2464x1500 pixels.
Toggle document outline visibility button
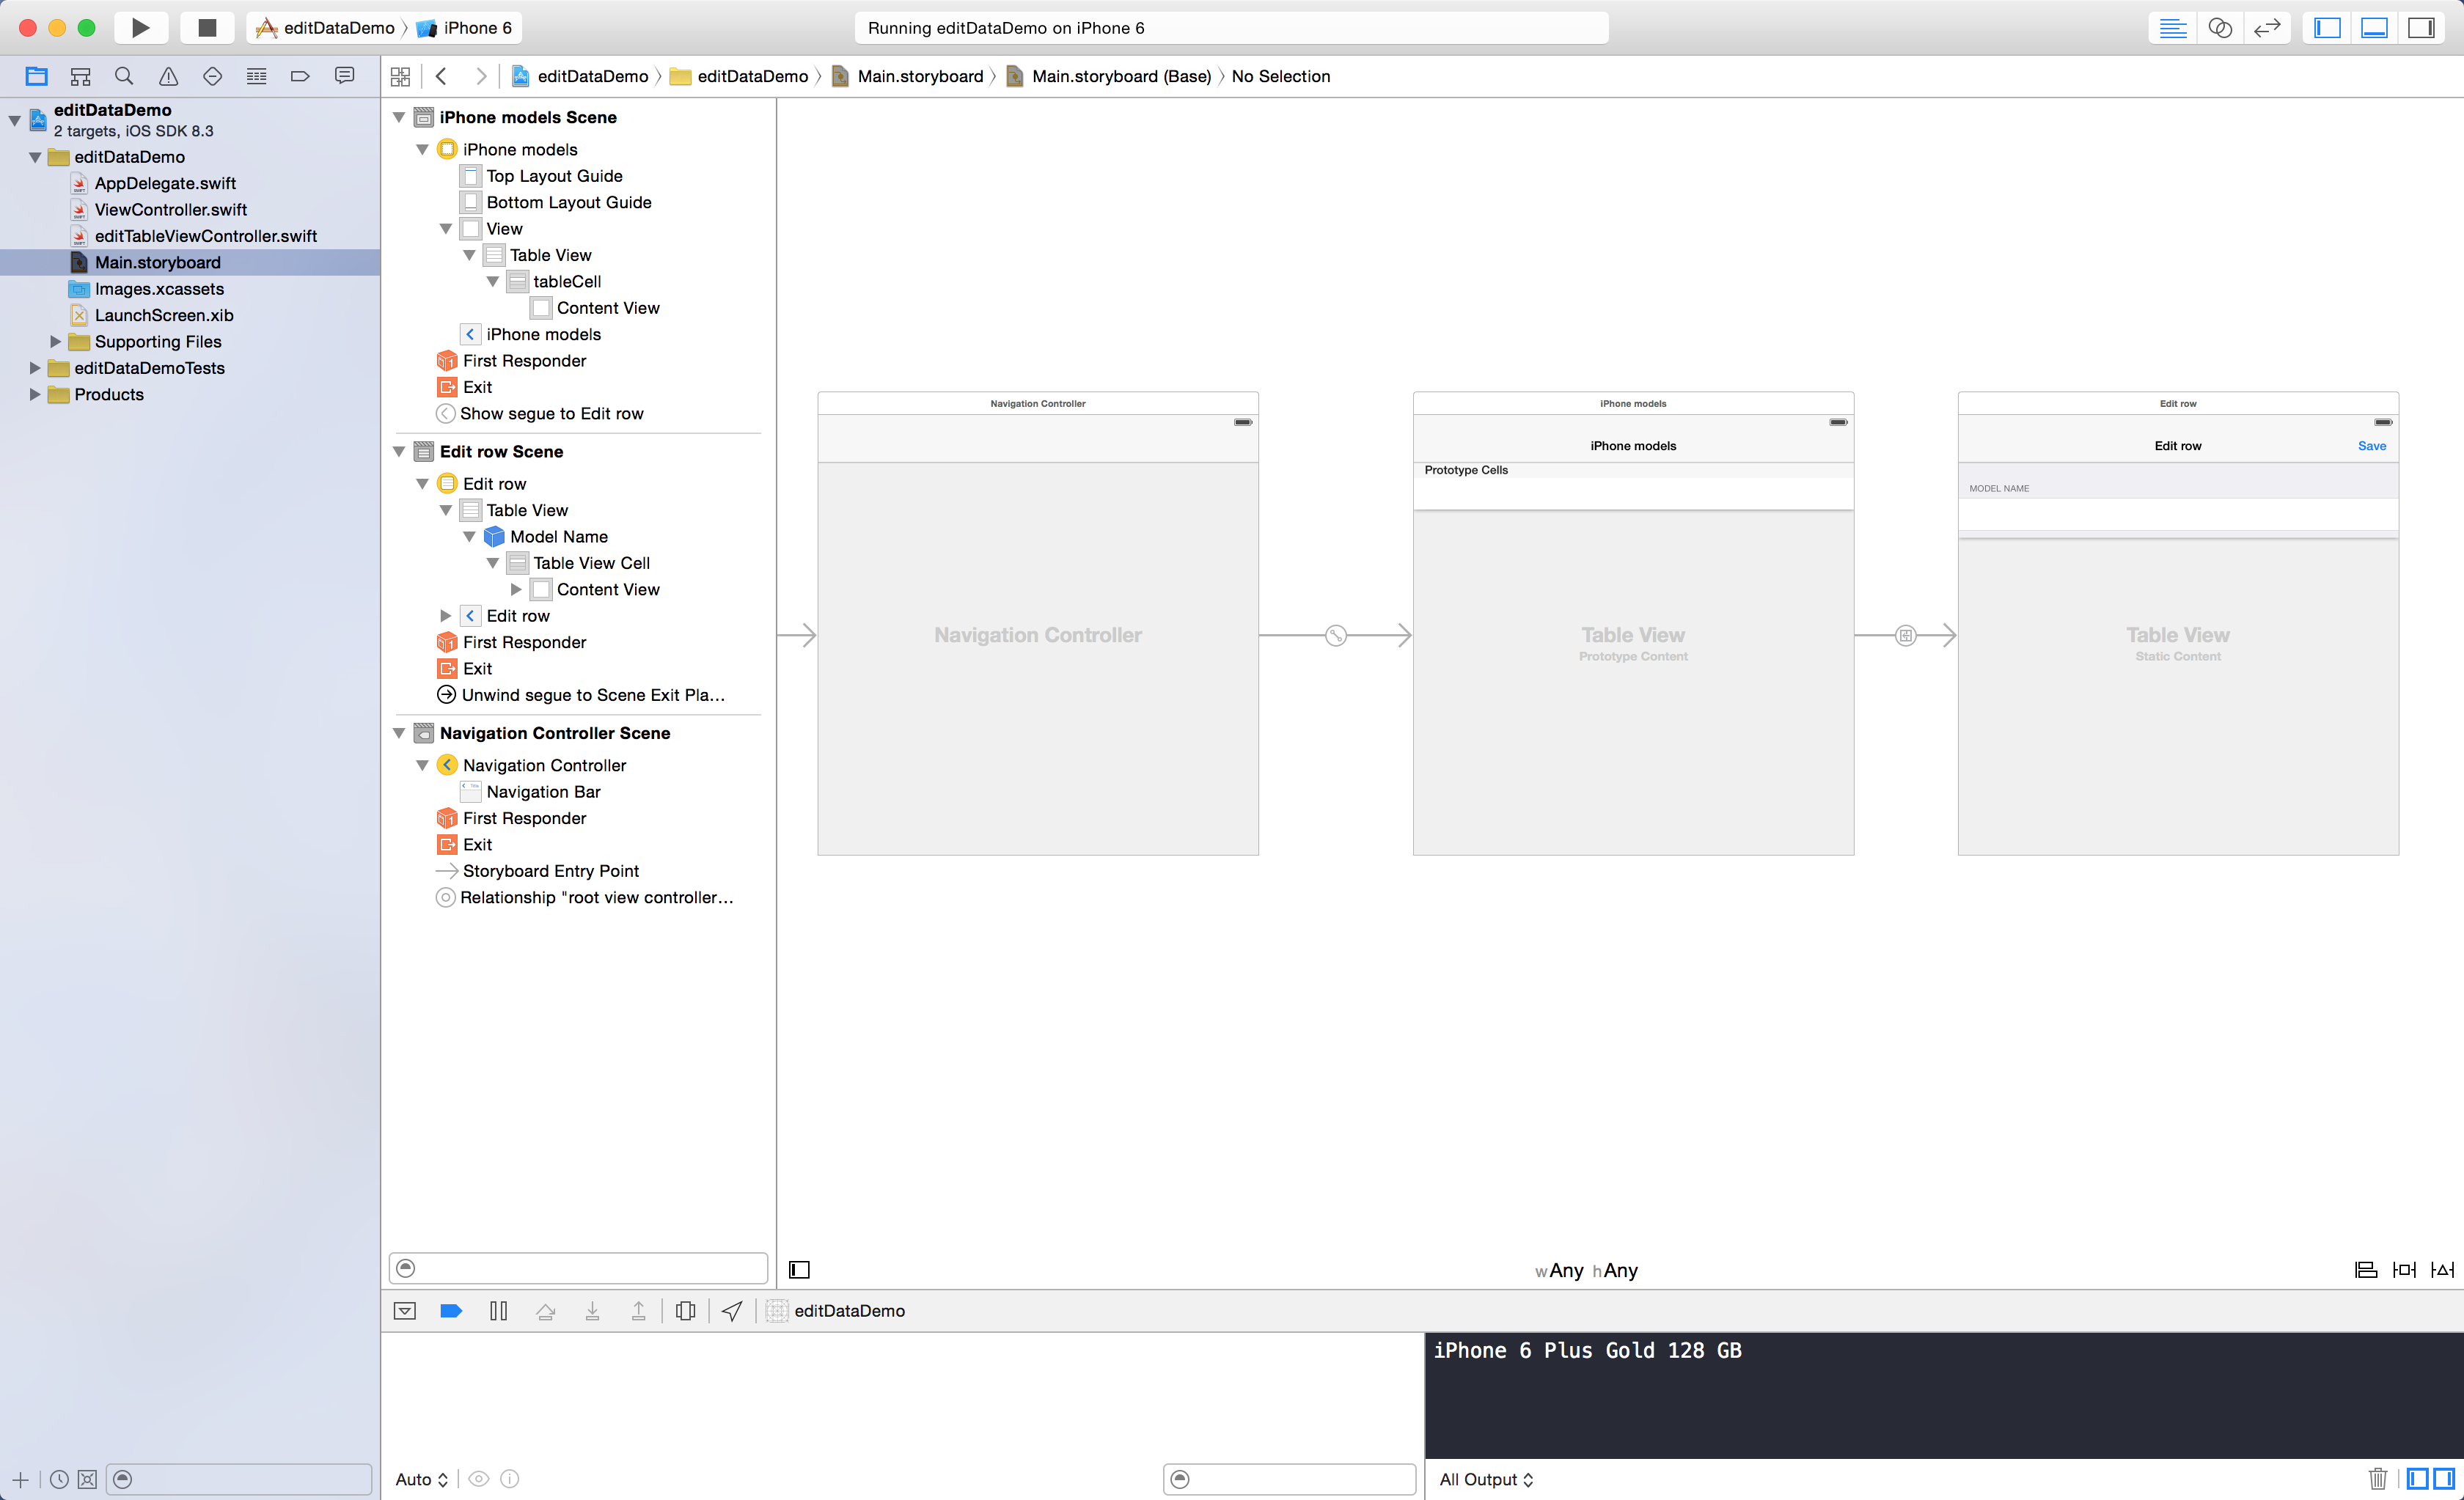[x=799, y=1270]
